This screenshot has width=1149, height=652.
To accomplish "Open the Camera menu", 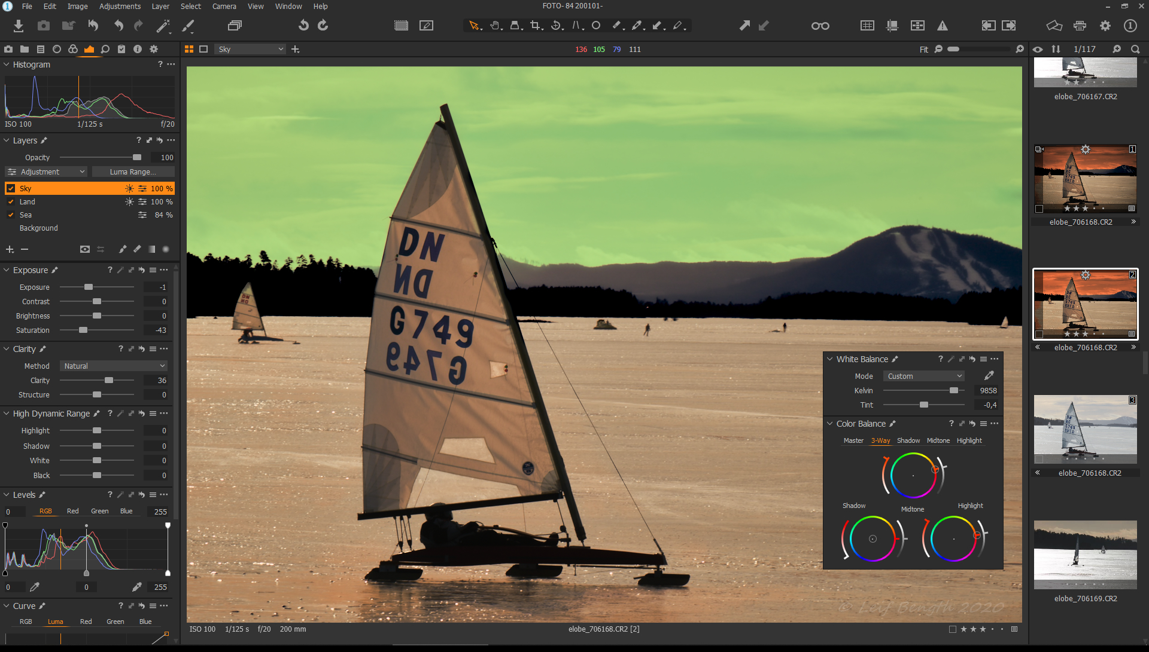I will click(224, 6).
